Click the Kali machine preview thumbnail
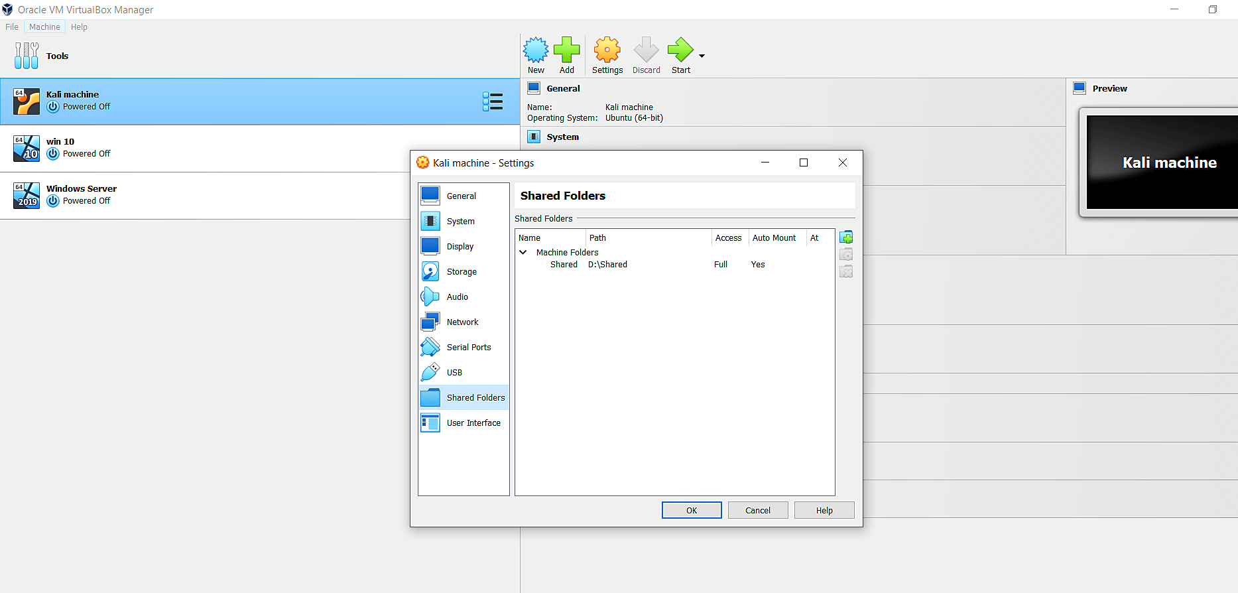This screenshot has height=593, width=1238. pos(1162,163)
